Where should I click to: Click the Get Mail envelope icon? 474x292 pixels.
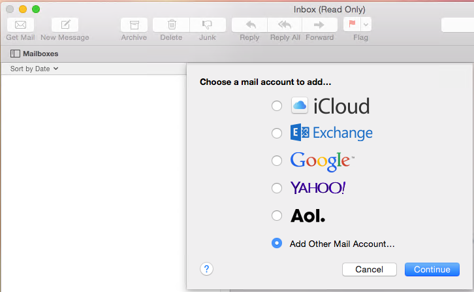click(20, 25)
